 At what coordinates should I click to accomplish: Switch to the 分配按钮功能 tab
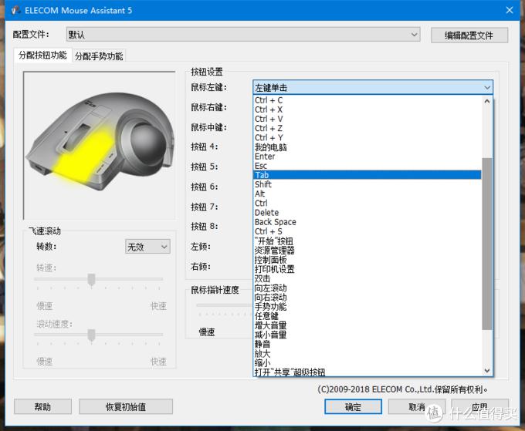(42, 56)
